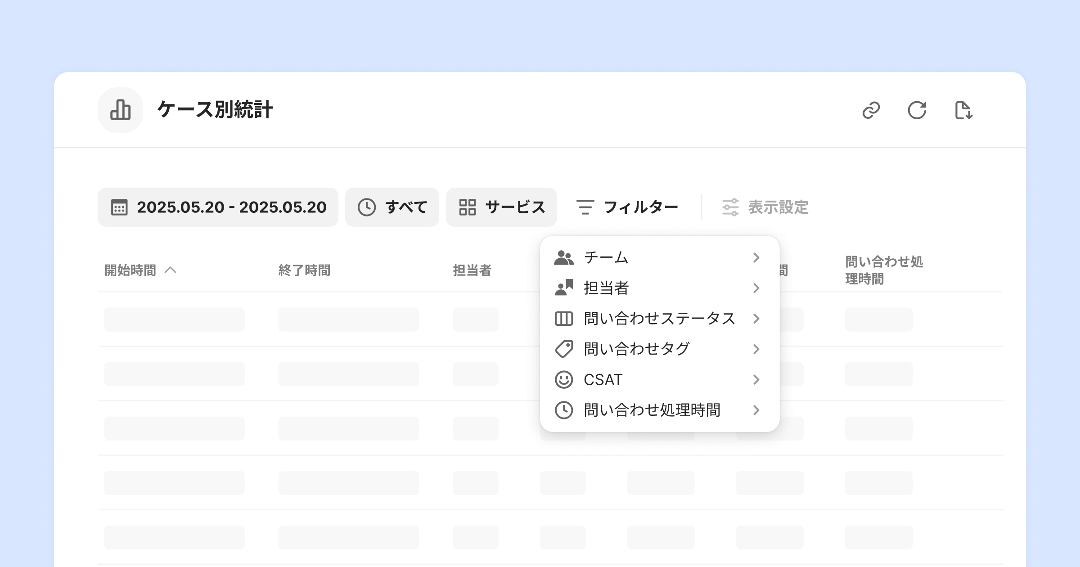The image size is (1080, 567).
Task: Choose 問い合わせタグ filter option
Action: click(636, 349)
